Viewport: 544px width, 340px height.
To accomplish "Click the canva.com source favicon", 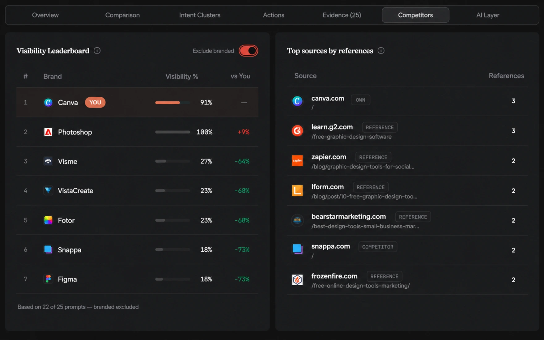I will point(297,101).
